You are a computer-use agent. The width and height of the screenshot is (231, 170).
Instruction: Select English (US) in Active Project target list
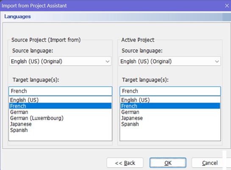170,100
